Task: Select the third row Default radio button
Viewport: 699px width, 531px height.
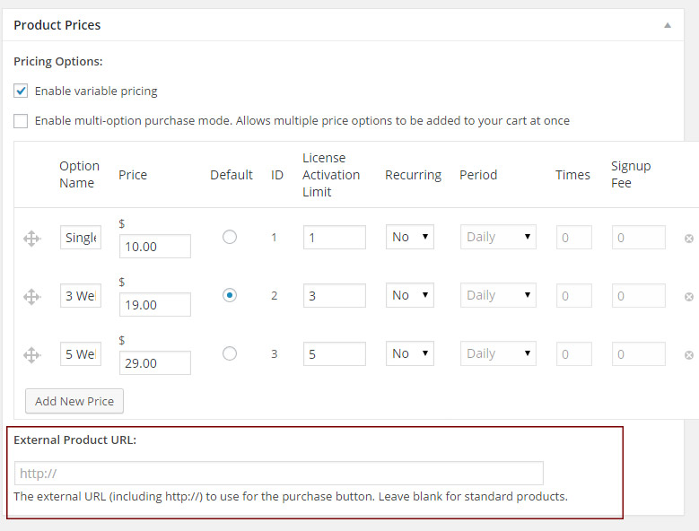Action: pyautogui.click(x=230, y=353)
